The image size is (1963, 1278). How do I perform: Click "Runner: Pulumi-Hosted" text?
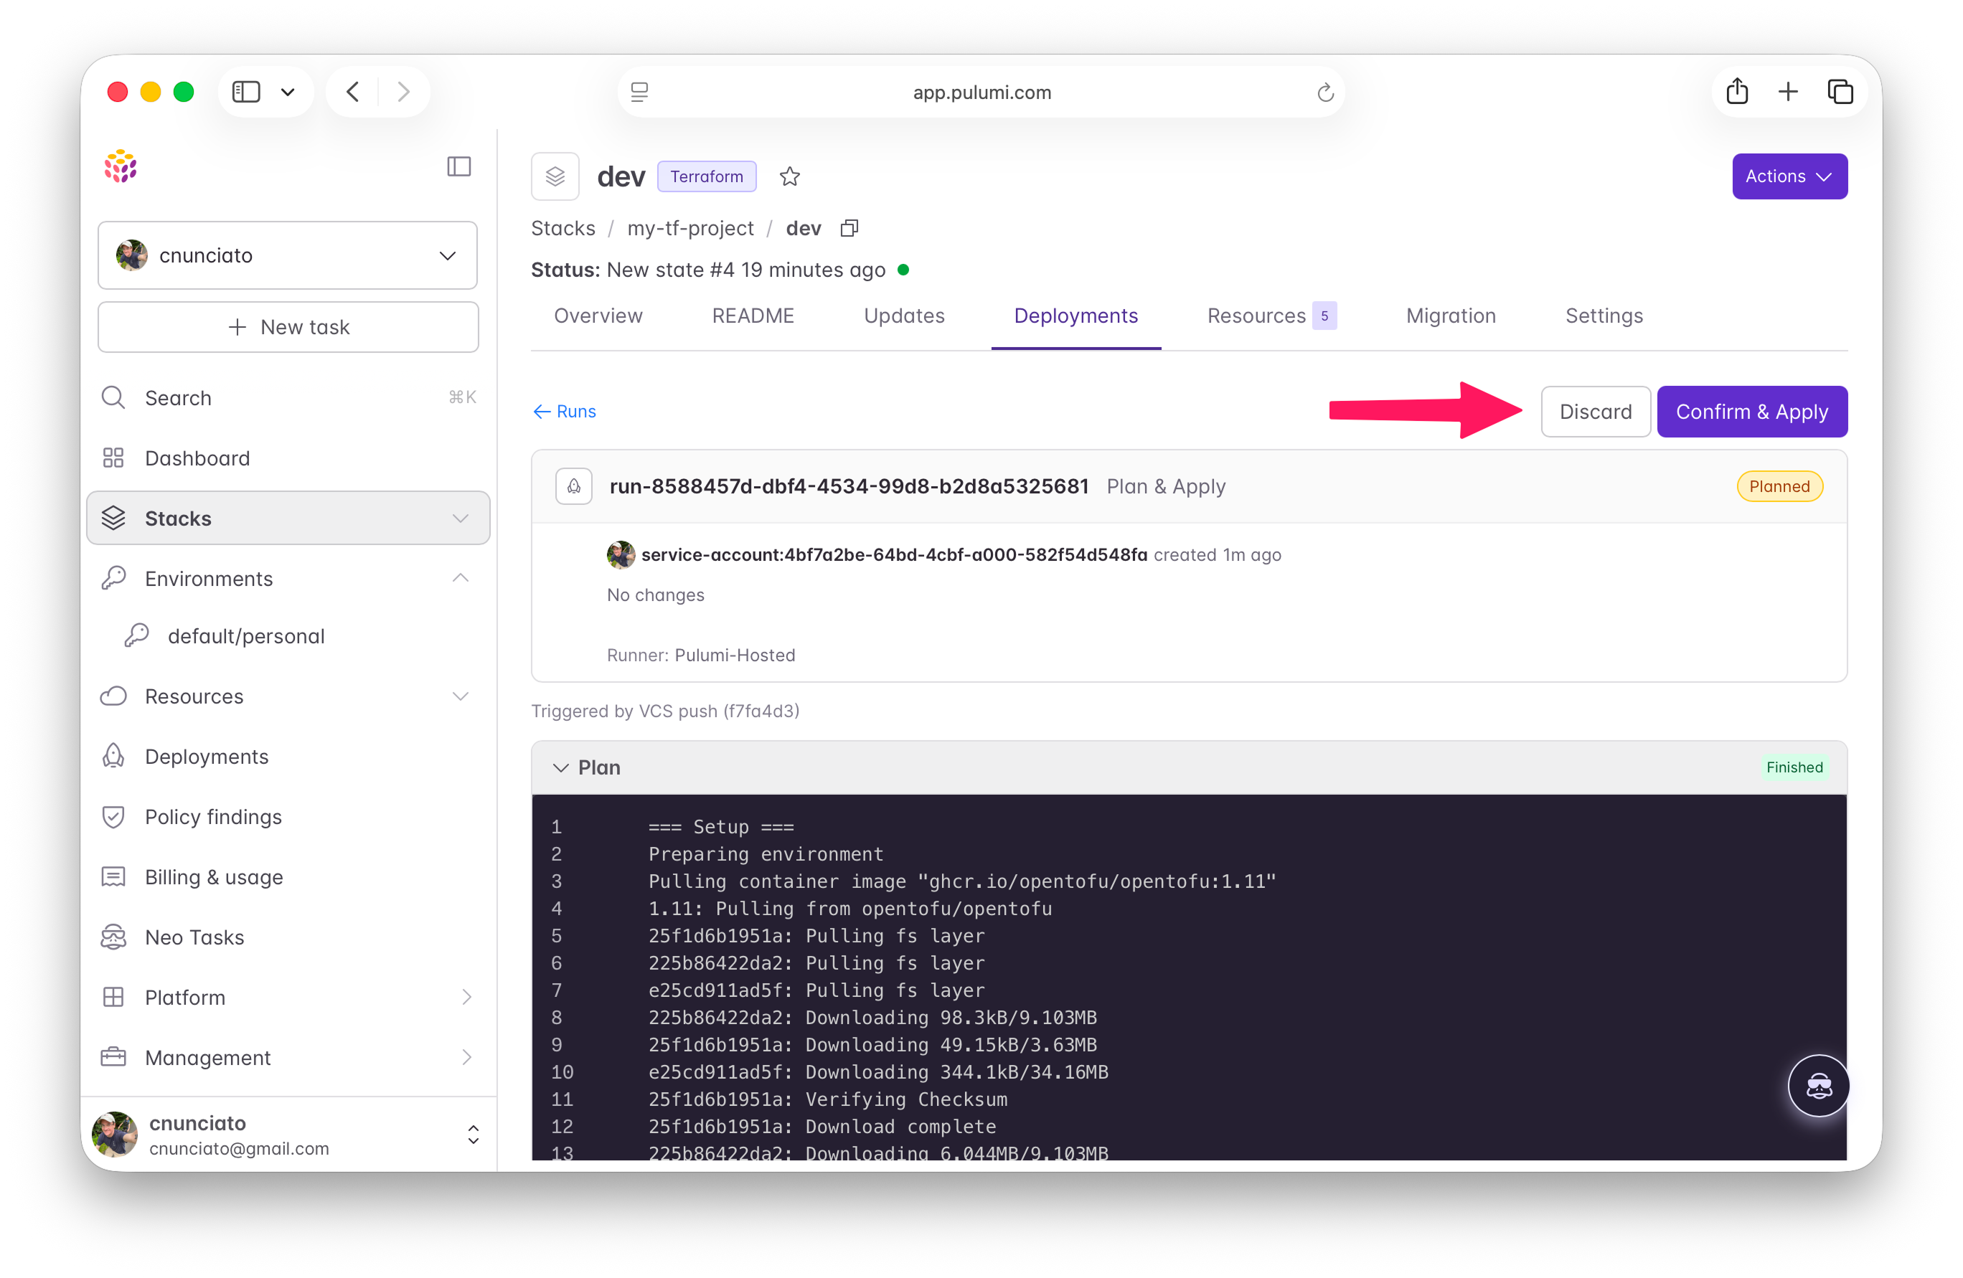(701, 655)
